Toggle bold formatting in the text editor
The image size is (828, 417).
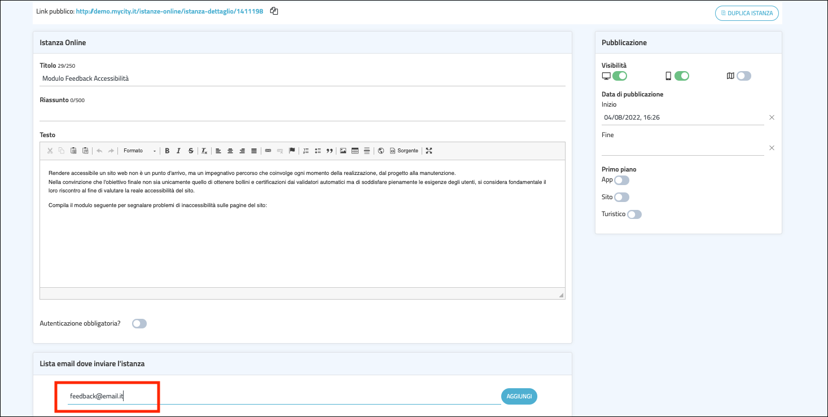pyautogui.click(x=167, y=151)
